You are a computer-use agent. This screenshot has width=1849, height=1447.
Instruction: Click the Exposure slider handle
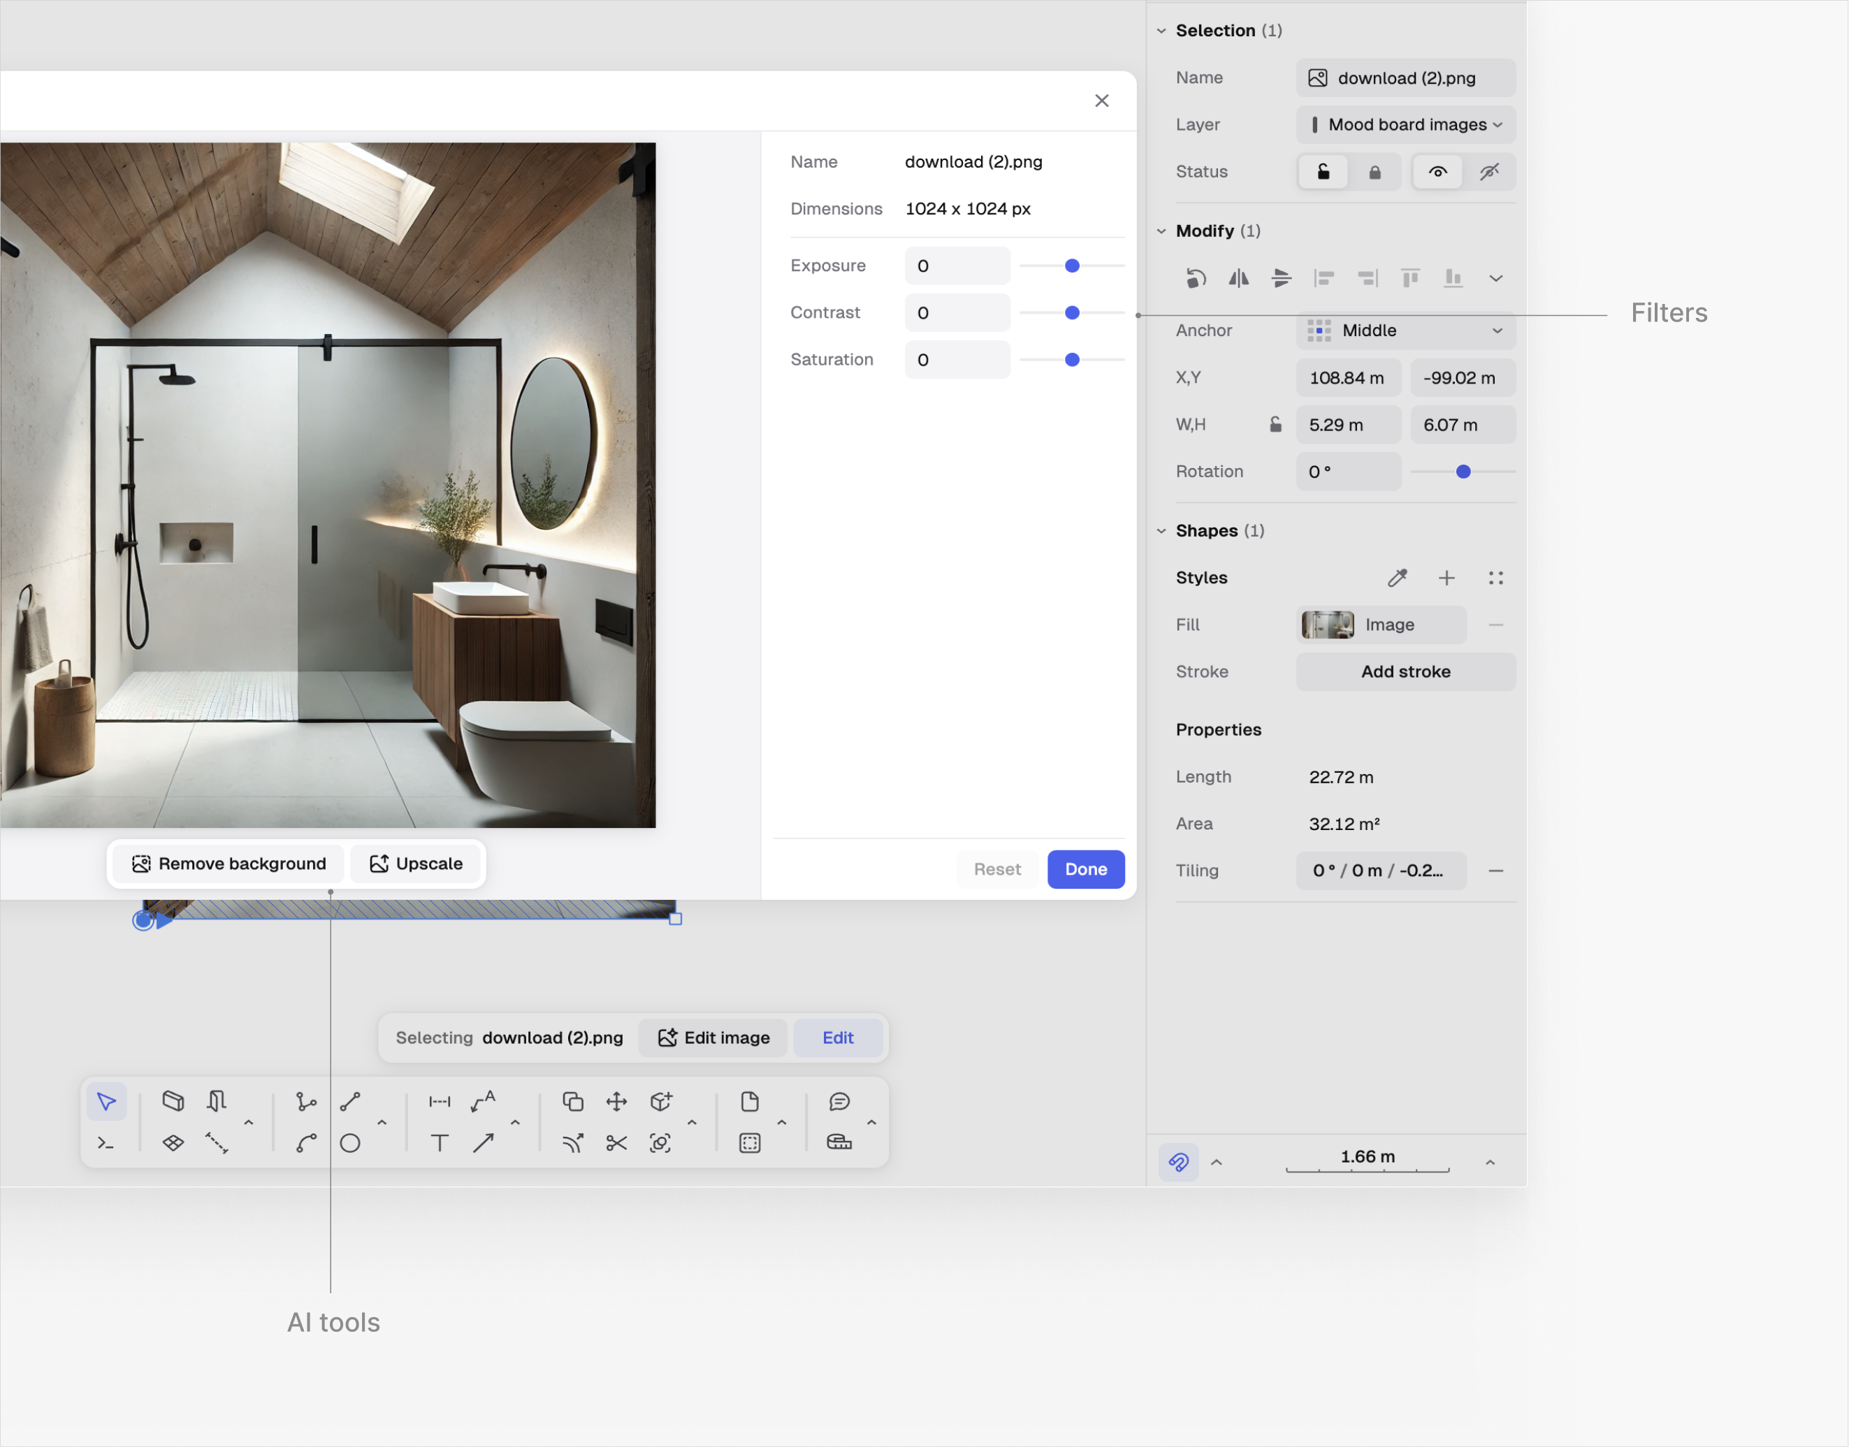click(1072, 266)
